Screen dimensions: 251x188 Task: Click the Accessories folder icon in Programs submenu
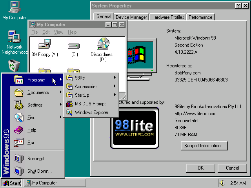[69, 87]
